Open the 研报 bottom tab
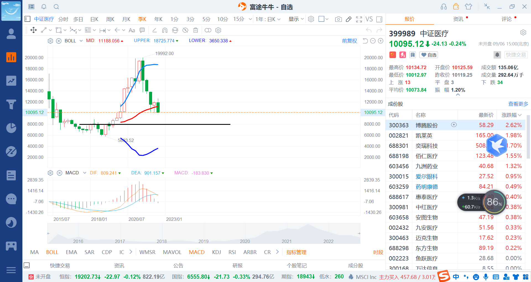 (238, 266)
